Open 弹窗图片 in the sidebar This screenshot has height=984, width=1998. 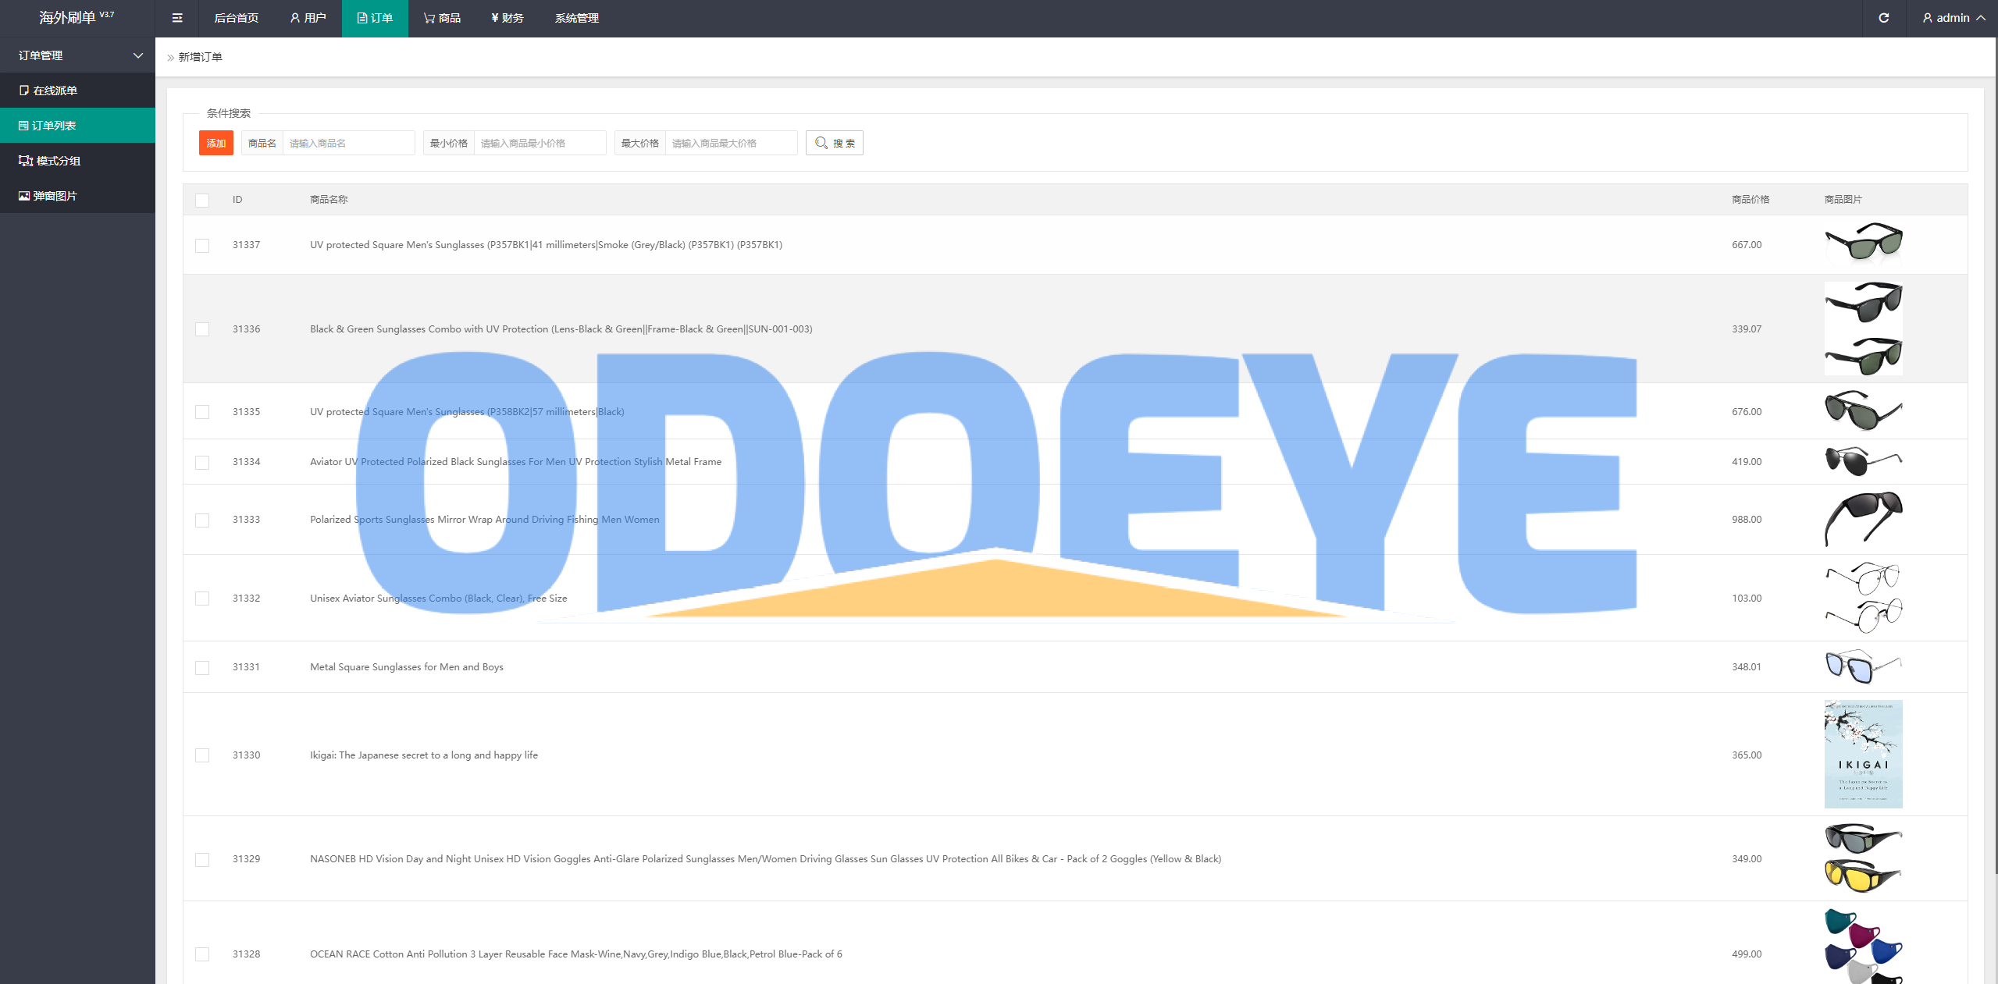point(77,196)
